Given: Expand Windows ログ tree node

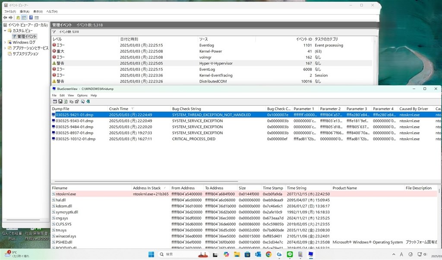Looking at the screenshot, I should pyautogui.click(x=5, y=42).
